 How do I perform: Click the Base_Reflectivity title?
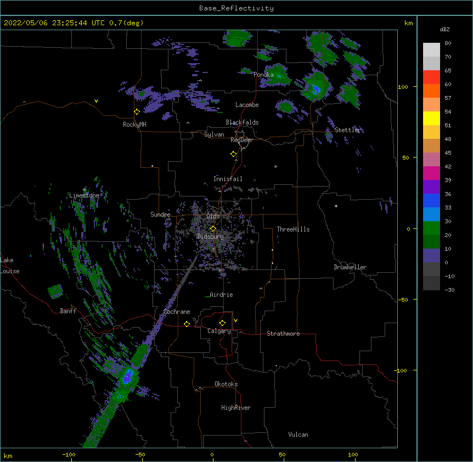(x=236, y=8)
